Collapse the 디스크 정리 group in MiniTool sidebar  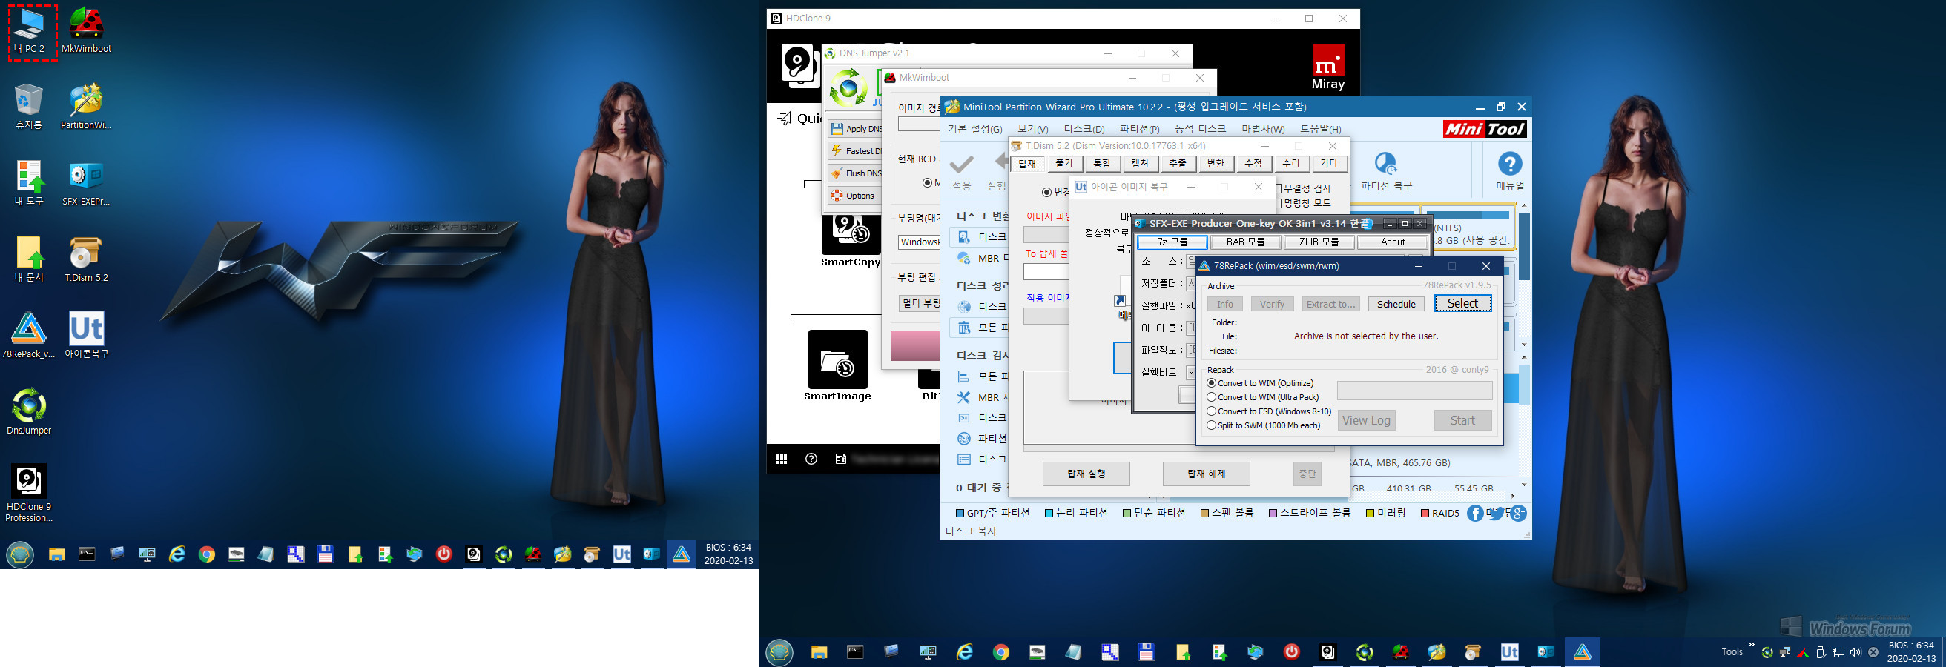[981, 286]
